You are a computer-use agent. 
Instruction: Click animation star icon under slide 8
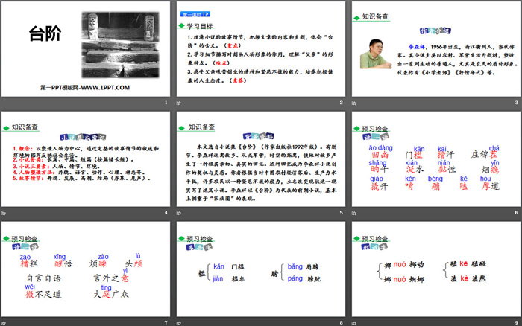[179, 323]
